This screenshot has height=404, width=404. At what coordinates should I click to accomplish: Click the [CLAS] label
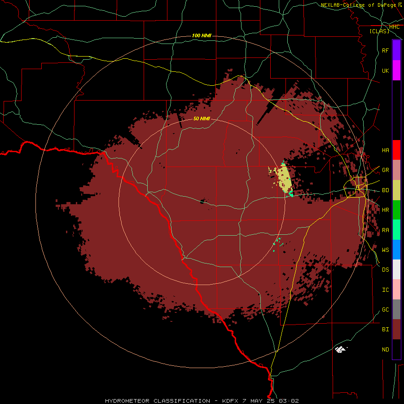[379, 31]
